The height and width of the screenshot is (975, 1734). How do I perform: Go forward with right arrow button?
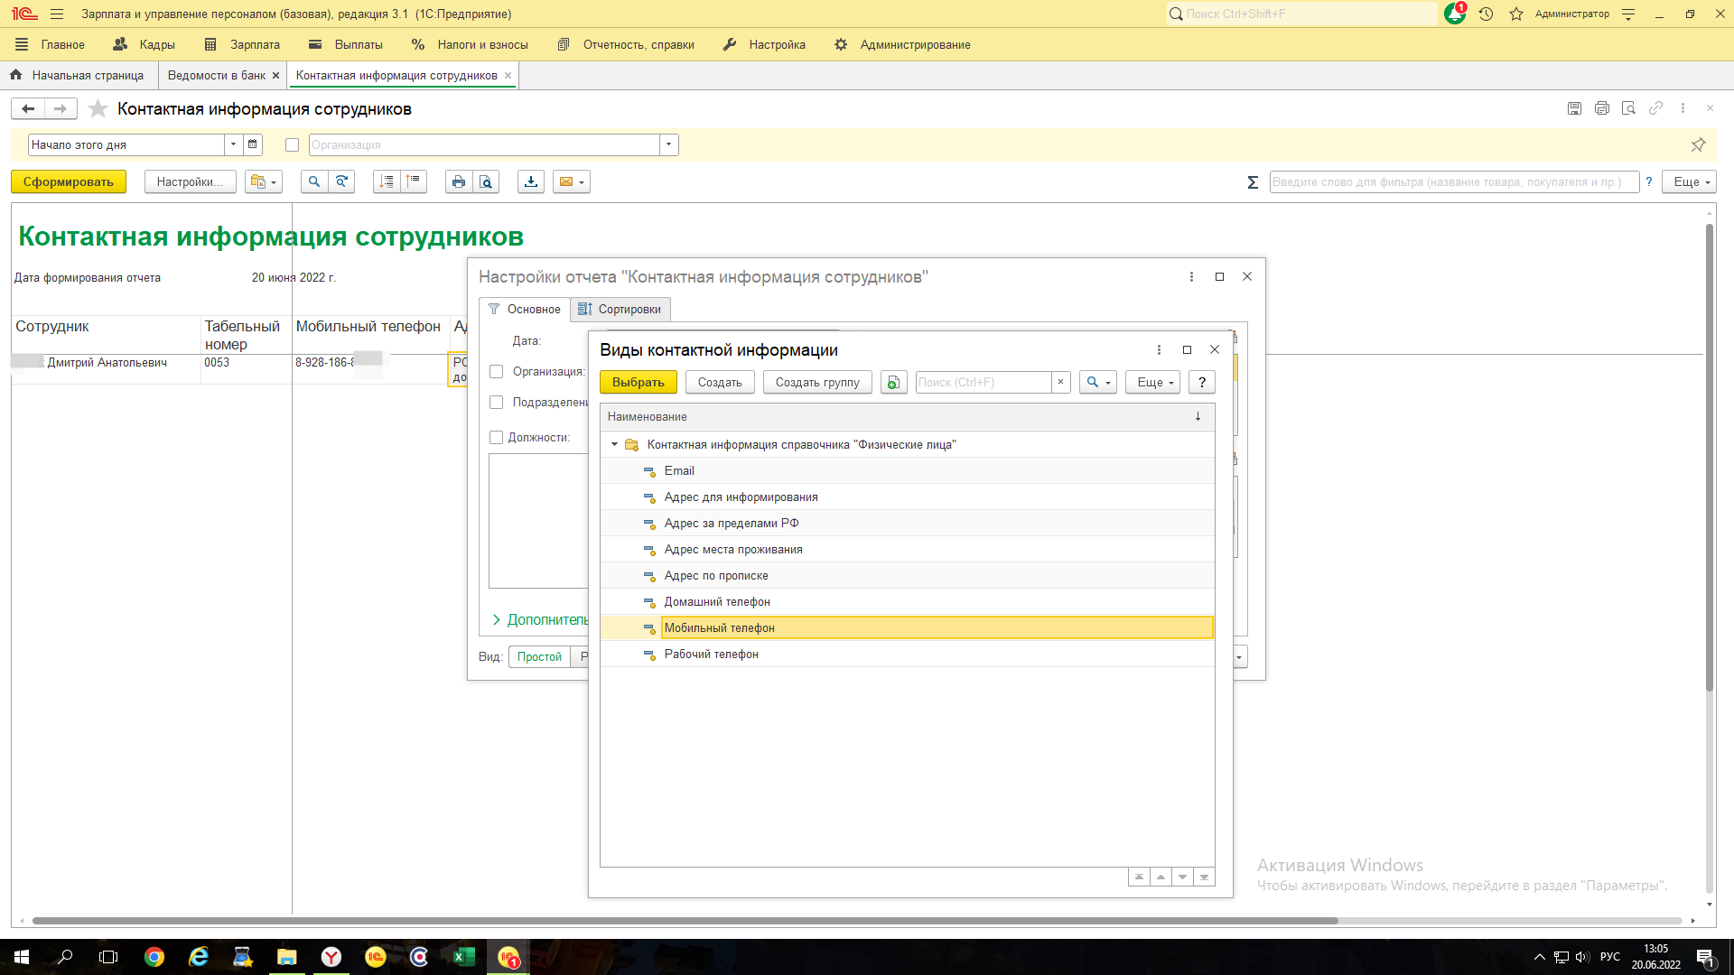[x=61, y=109]
